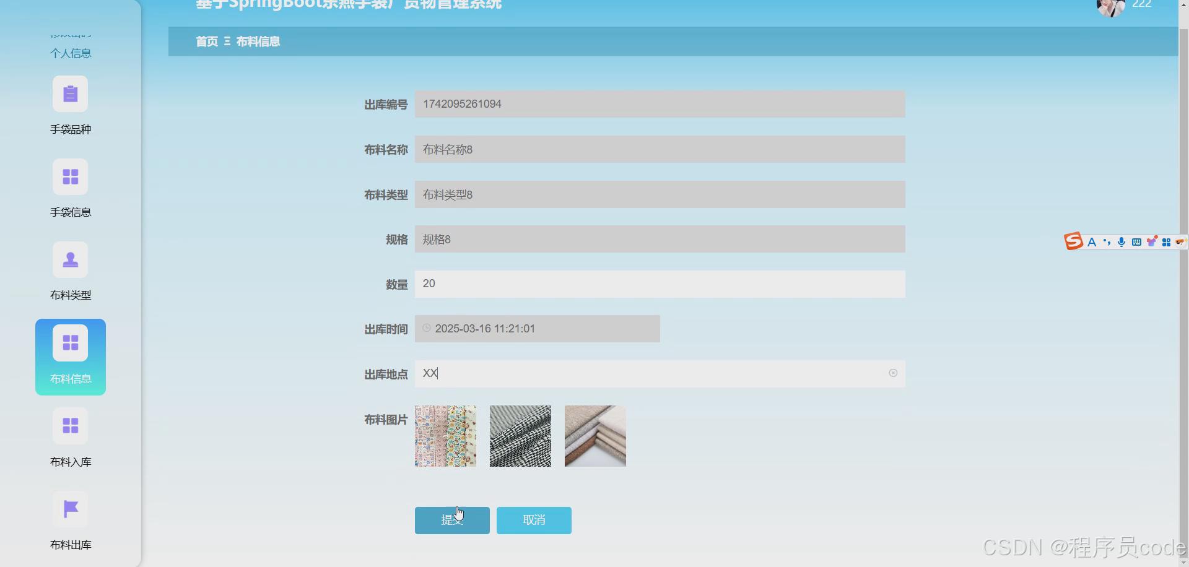
Task: Open the soft keyboard icon on input toolbar
Action: click(1136, 241)
